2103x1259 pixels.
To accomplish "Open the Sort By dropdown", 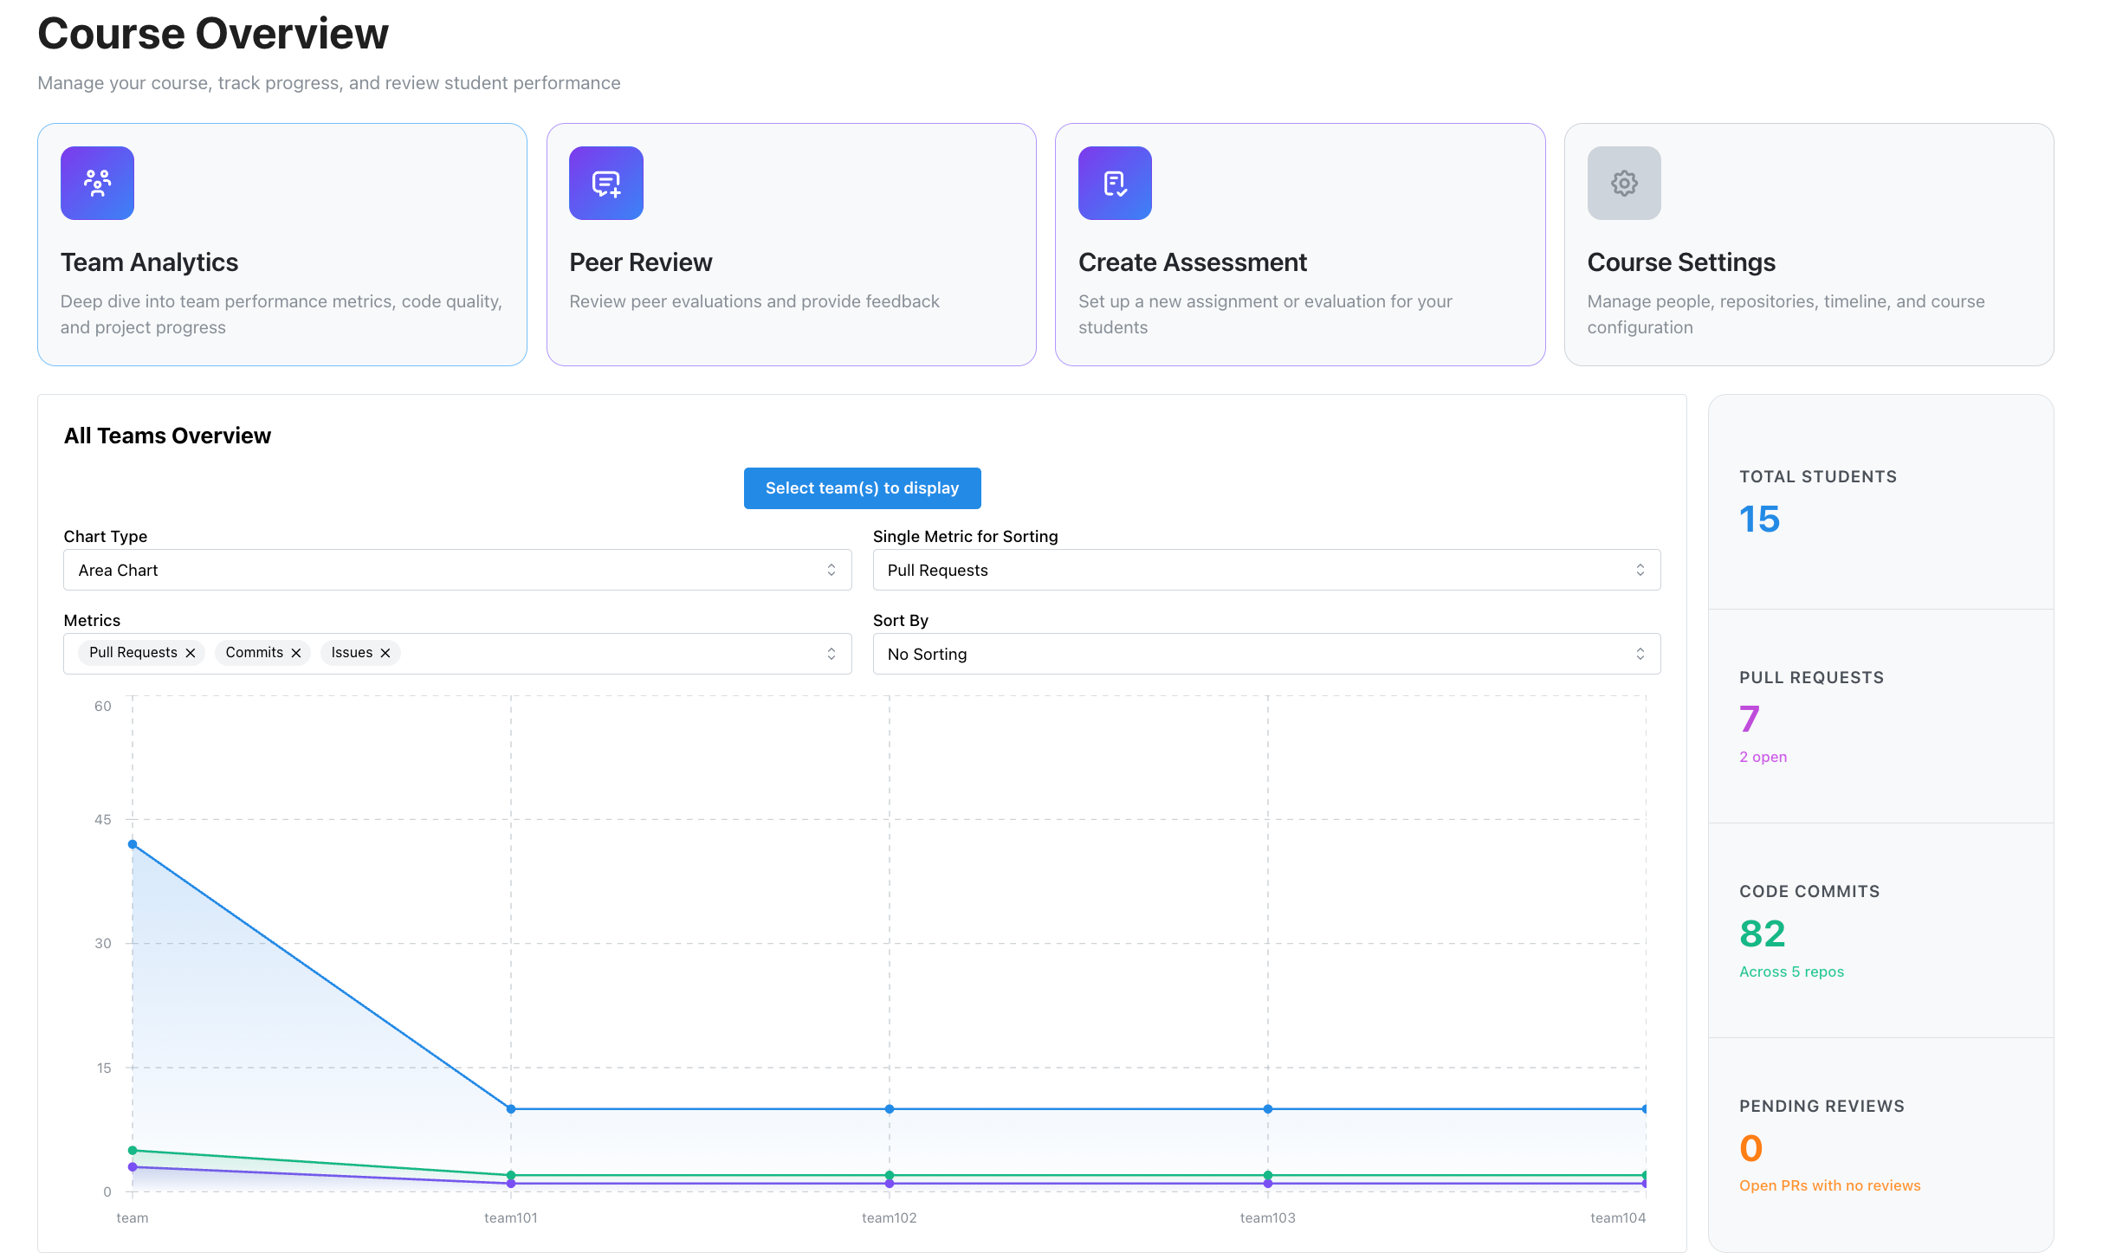I will [x=1266, y=654].
